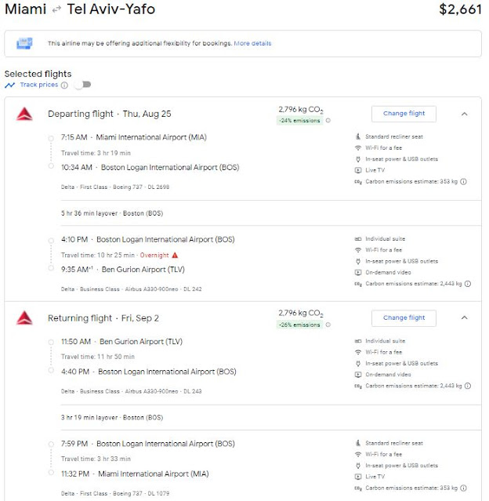Click the Live TV icon for DL 1079 leg

coord(358,477)
